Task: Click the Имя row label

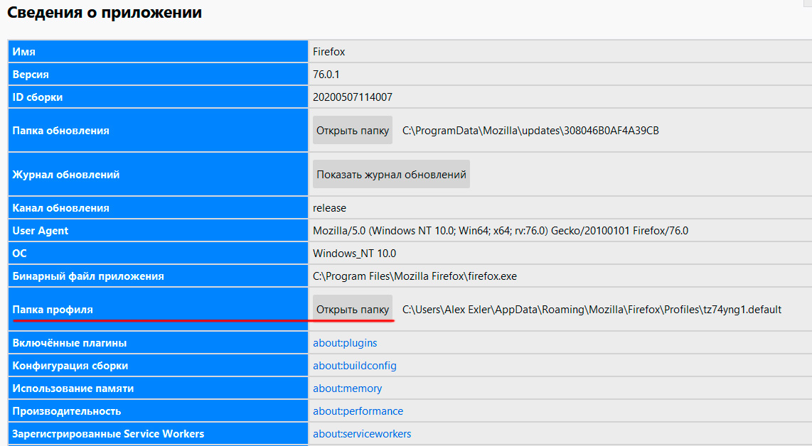Action: (24, 52)
